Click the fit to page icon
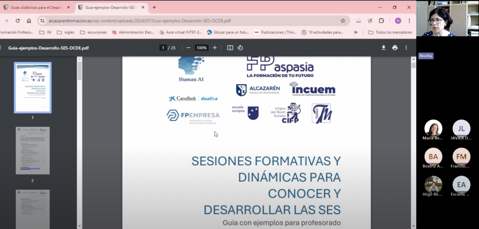This screenshot has height=229, width=479. pos(230,48)
